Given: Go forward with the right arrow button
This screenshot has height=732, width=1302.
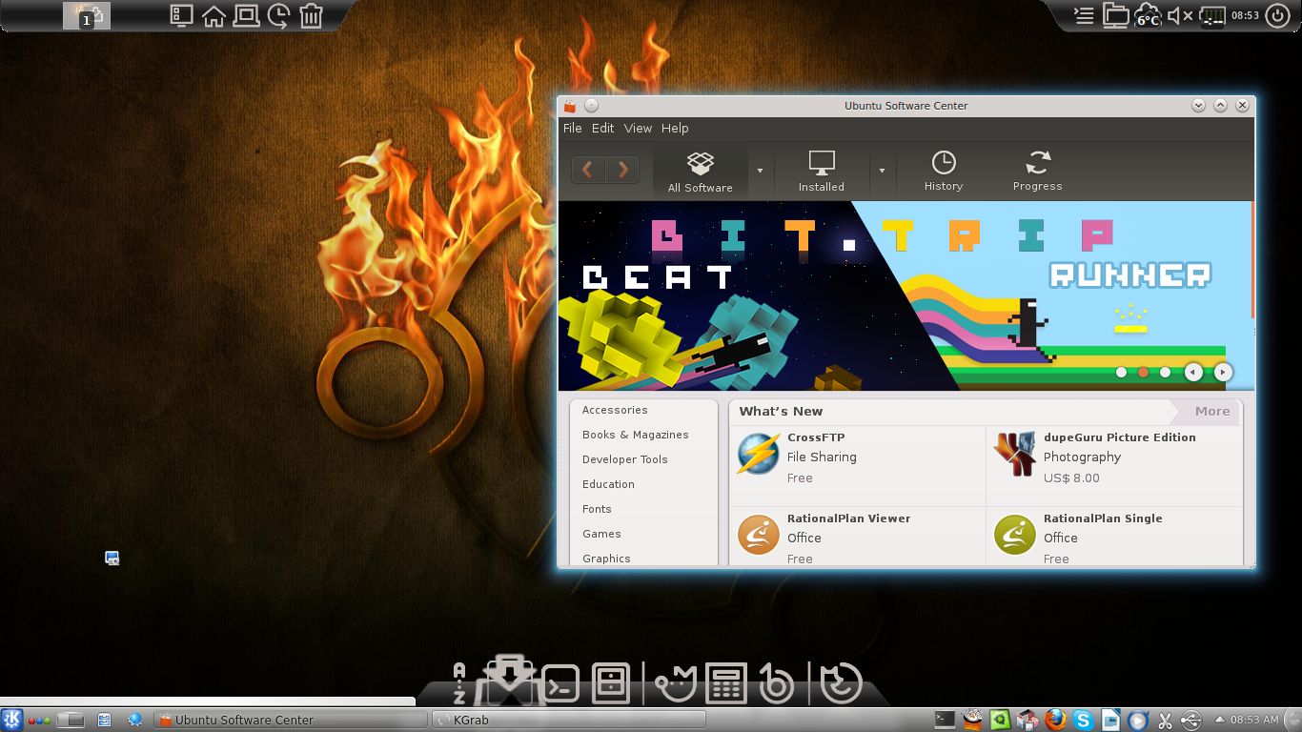Looking at the screenshot, I should click(x=622, y=170).
